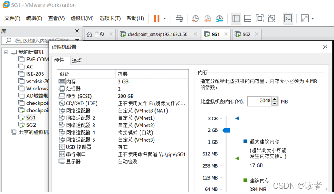Open the 编辑(E) menu

click(34, 18)
